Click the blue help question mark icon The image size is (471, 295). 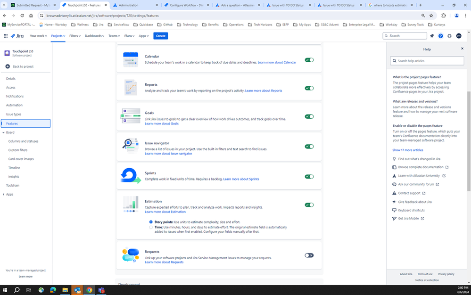[x=441, y=36]
